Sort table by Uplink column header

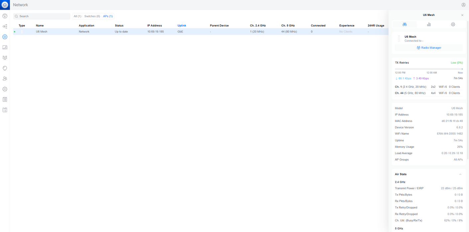182,26
